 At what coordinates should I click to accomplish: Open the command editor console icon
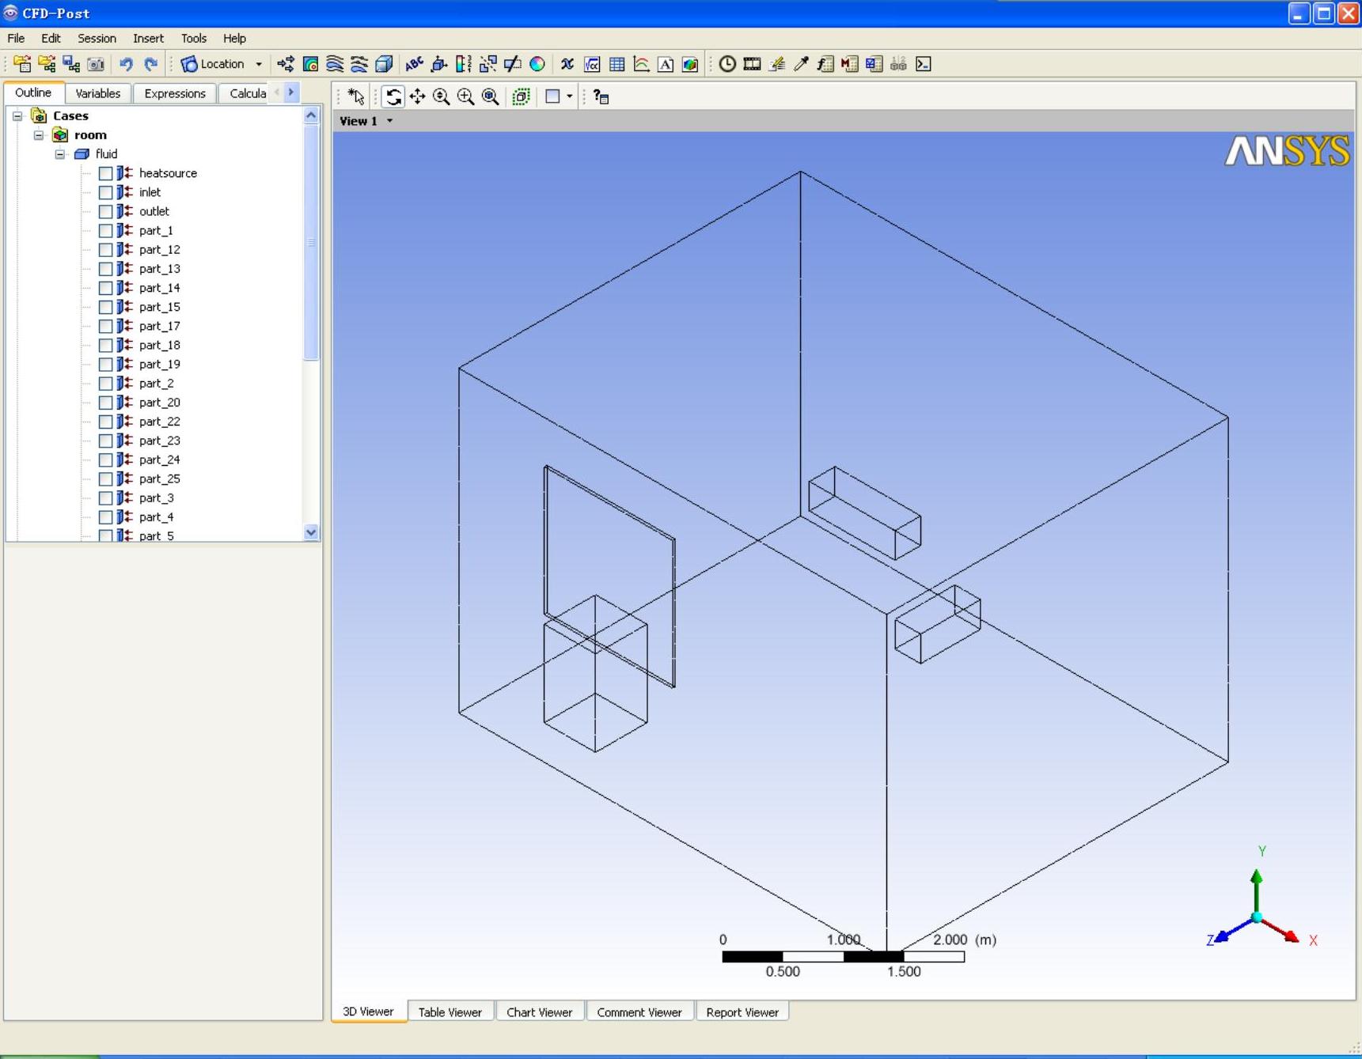(x=923, y=64)
